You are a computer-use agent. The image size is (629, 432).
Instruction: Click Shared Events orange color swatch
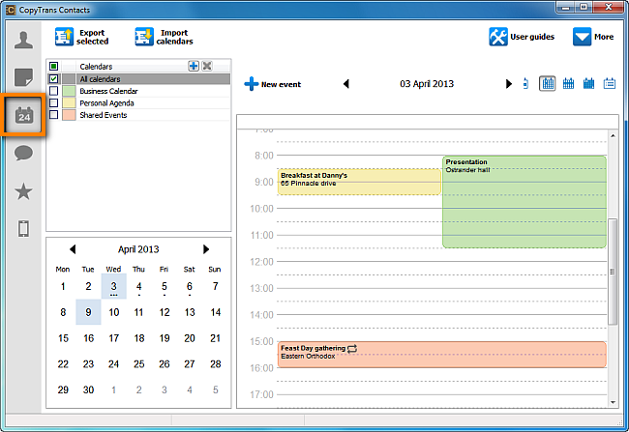pyautogui.click(x=69, y=115)
